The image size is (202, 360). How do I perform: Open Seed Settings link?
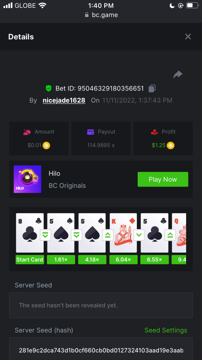click(x=166, y=330)
